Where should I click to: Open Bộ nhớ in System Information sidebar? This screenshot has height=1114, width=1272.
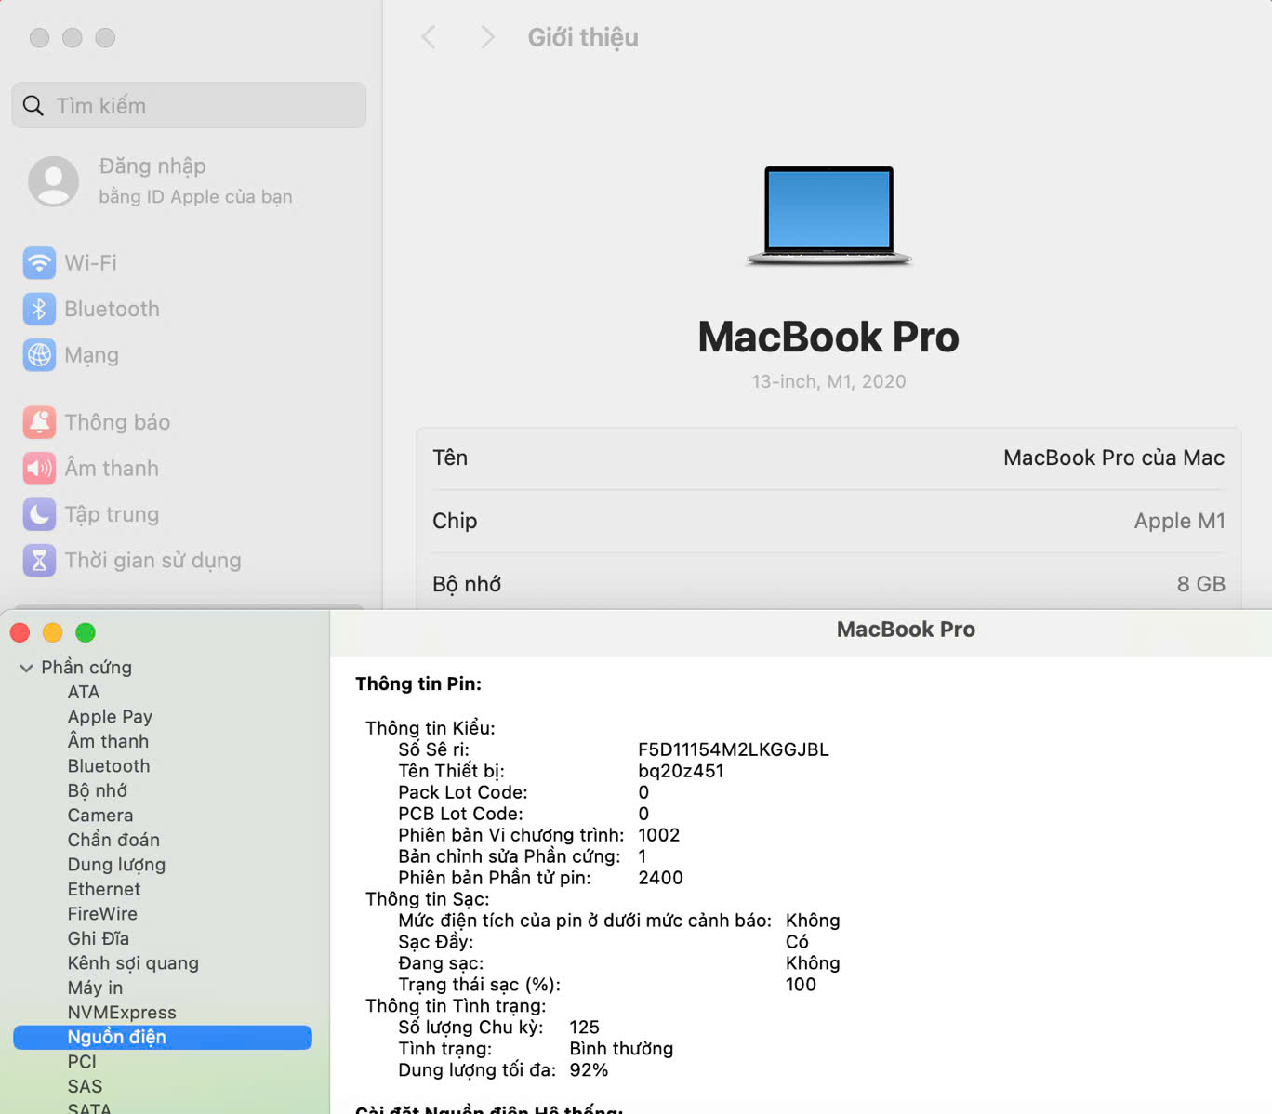coord(98,790)
